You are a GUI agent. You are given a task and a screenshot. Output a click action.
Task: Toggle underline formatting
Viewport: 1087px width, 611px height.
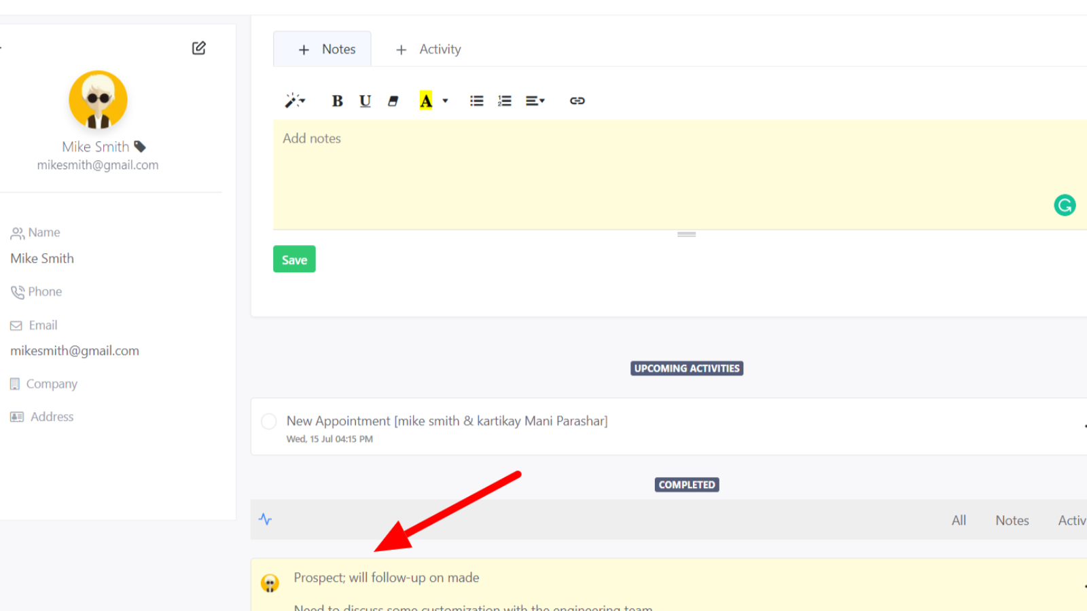pos(365,101)
